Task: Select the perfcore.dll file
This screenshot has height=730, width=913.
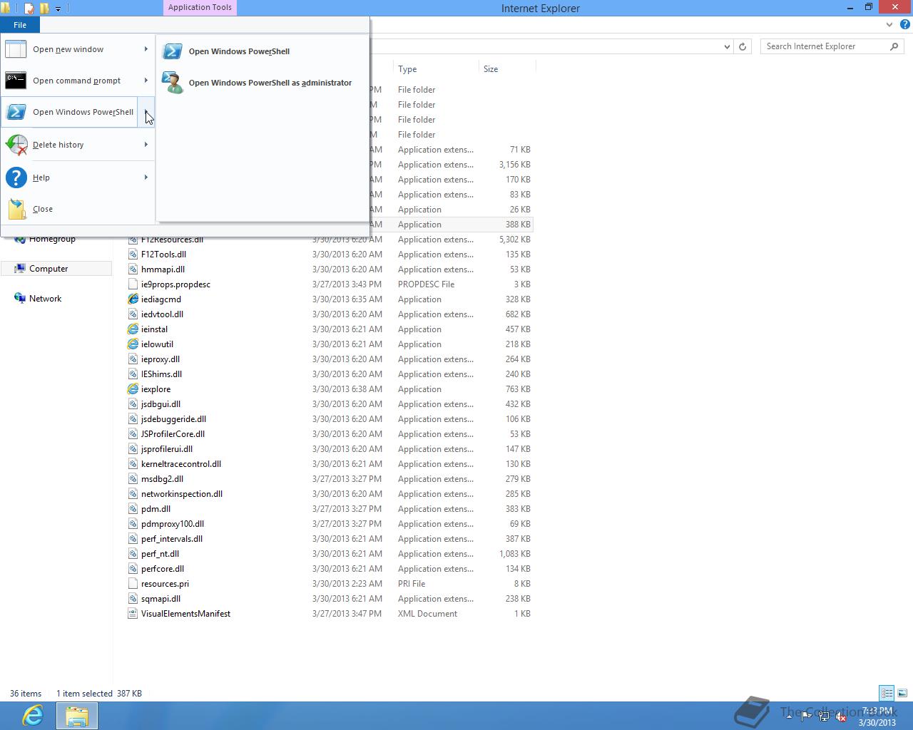Action: pos(163,569)
